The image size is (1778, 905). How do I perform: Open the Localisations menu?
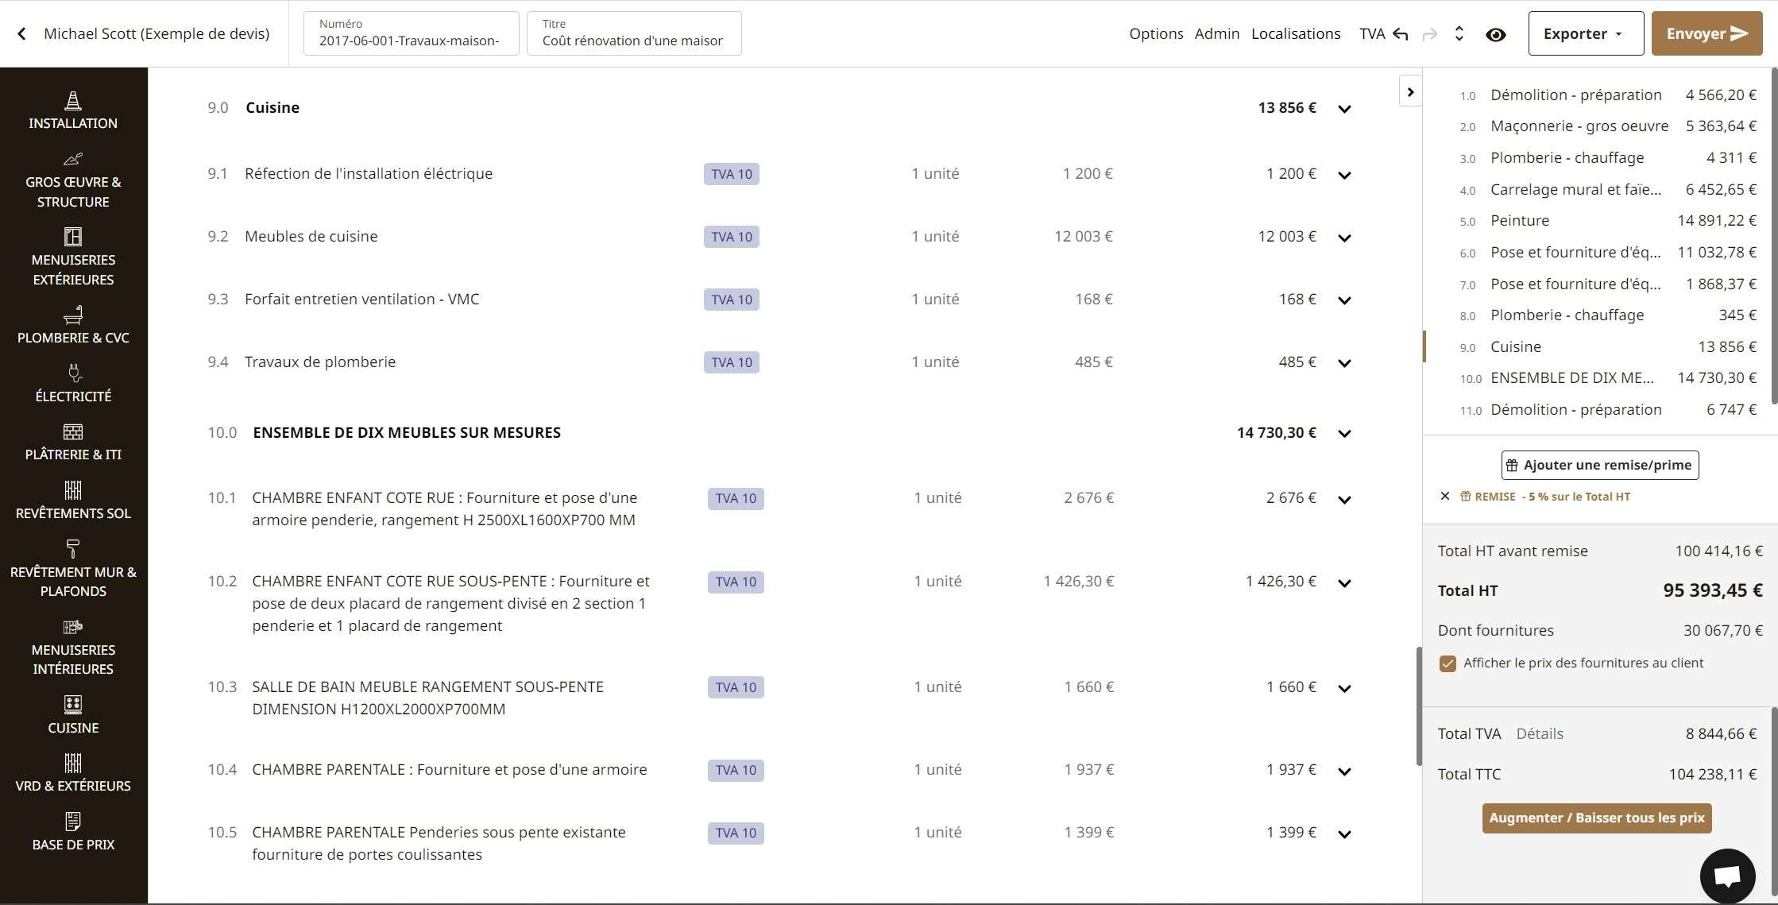(1296, 33)
